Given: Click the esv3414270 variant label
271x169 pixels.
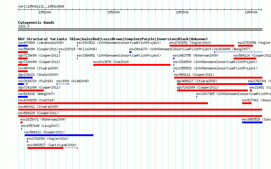Looking at the screenshot, I should tap(171, 49).
